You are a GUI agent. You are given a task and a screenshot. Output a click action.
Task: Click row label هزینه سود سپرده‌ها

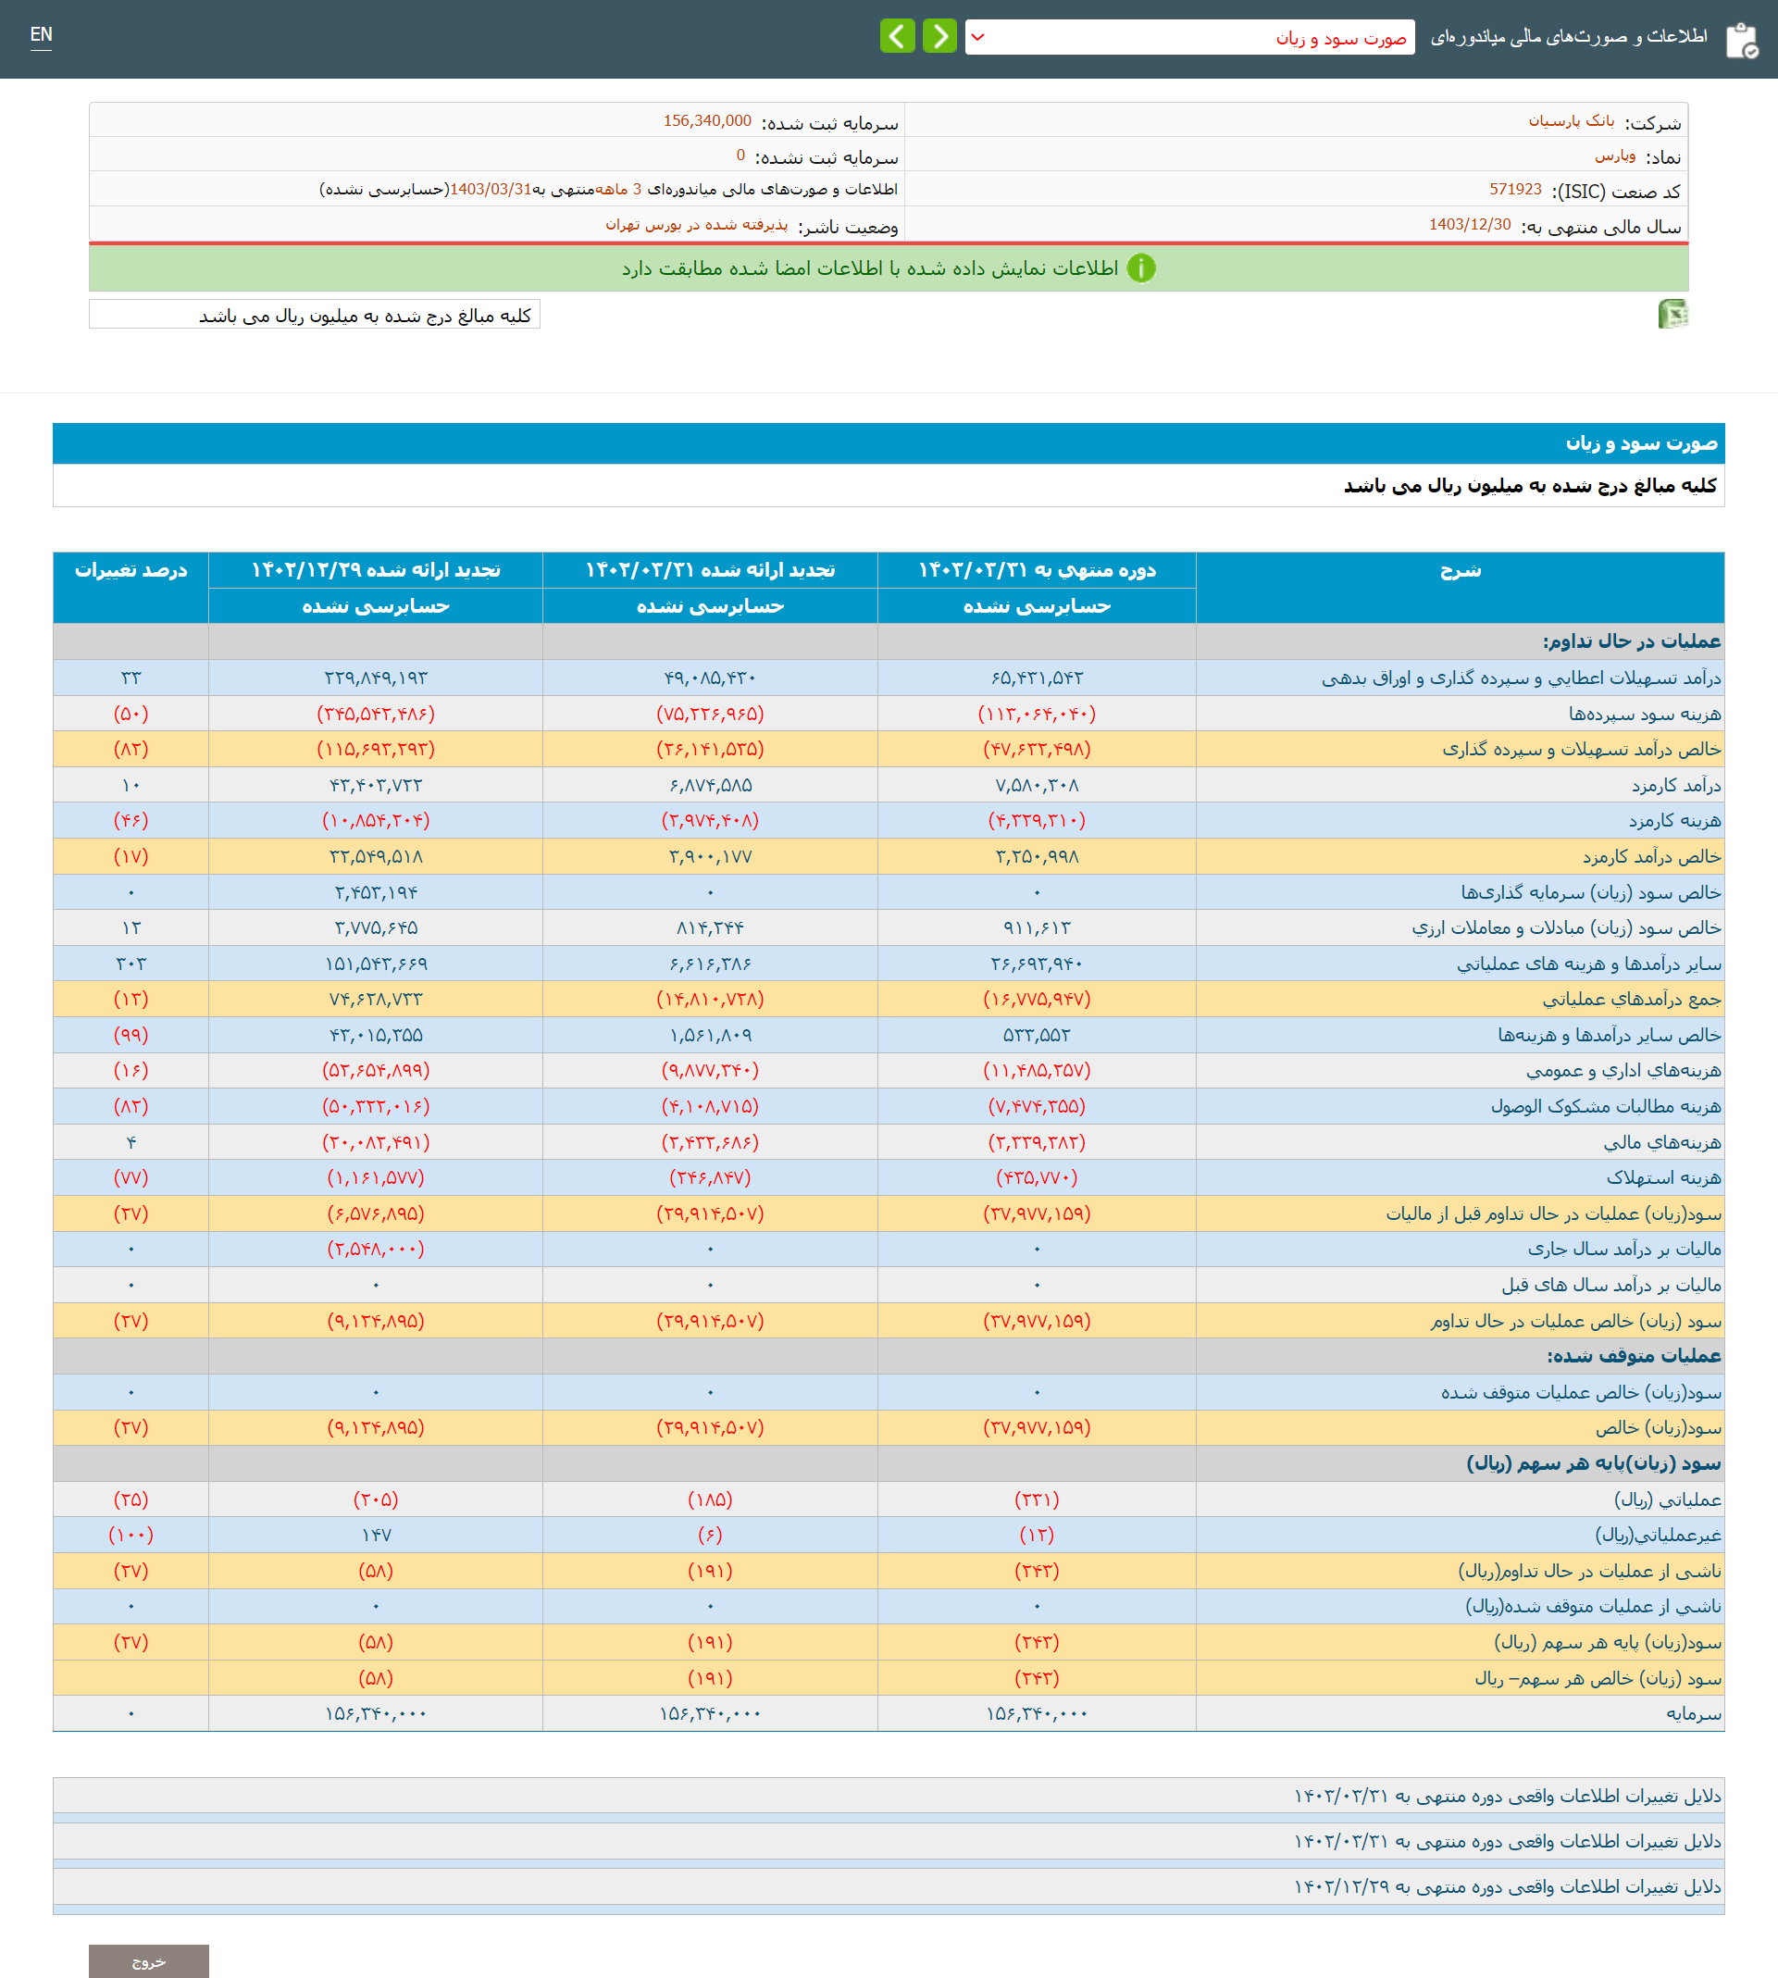pos(1645,714)
